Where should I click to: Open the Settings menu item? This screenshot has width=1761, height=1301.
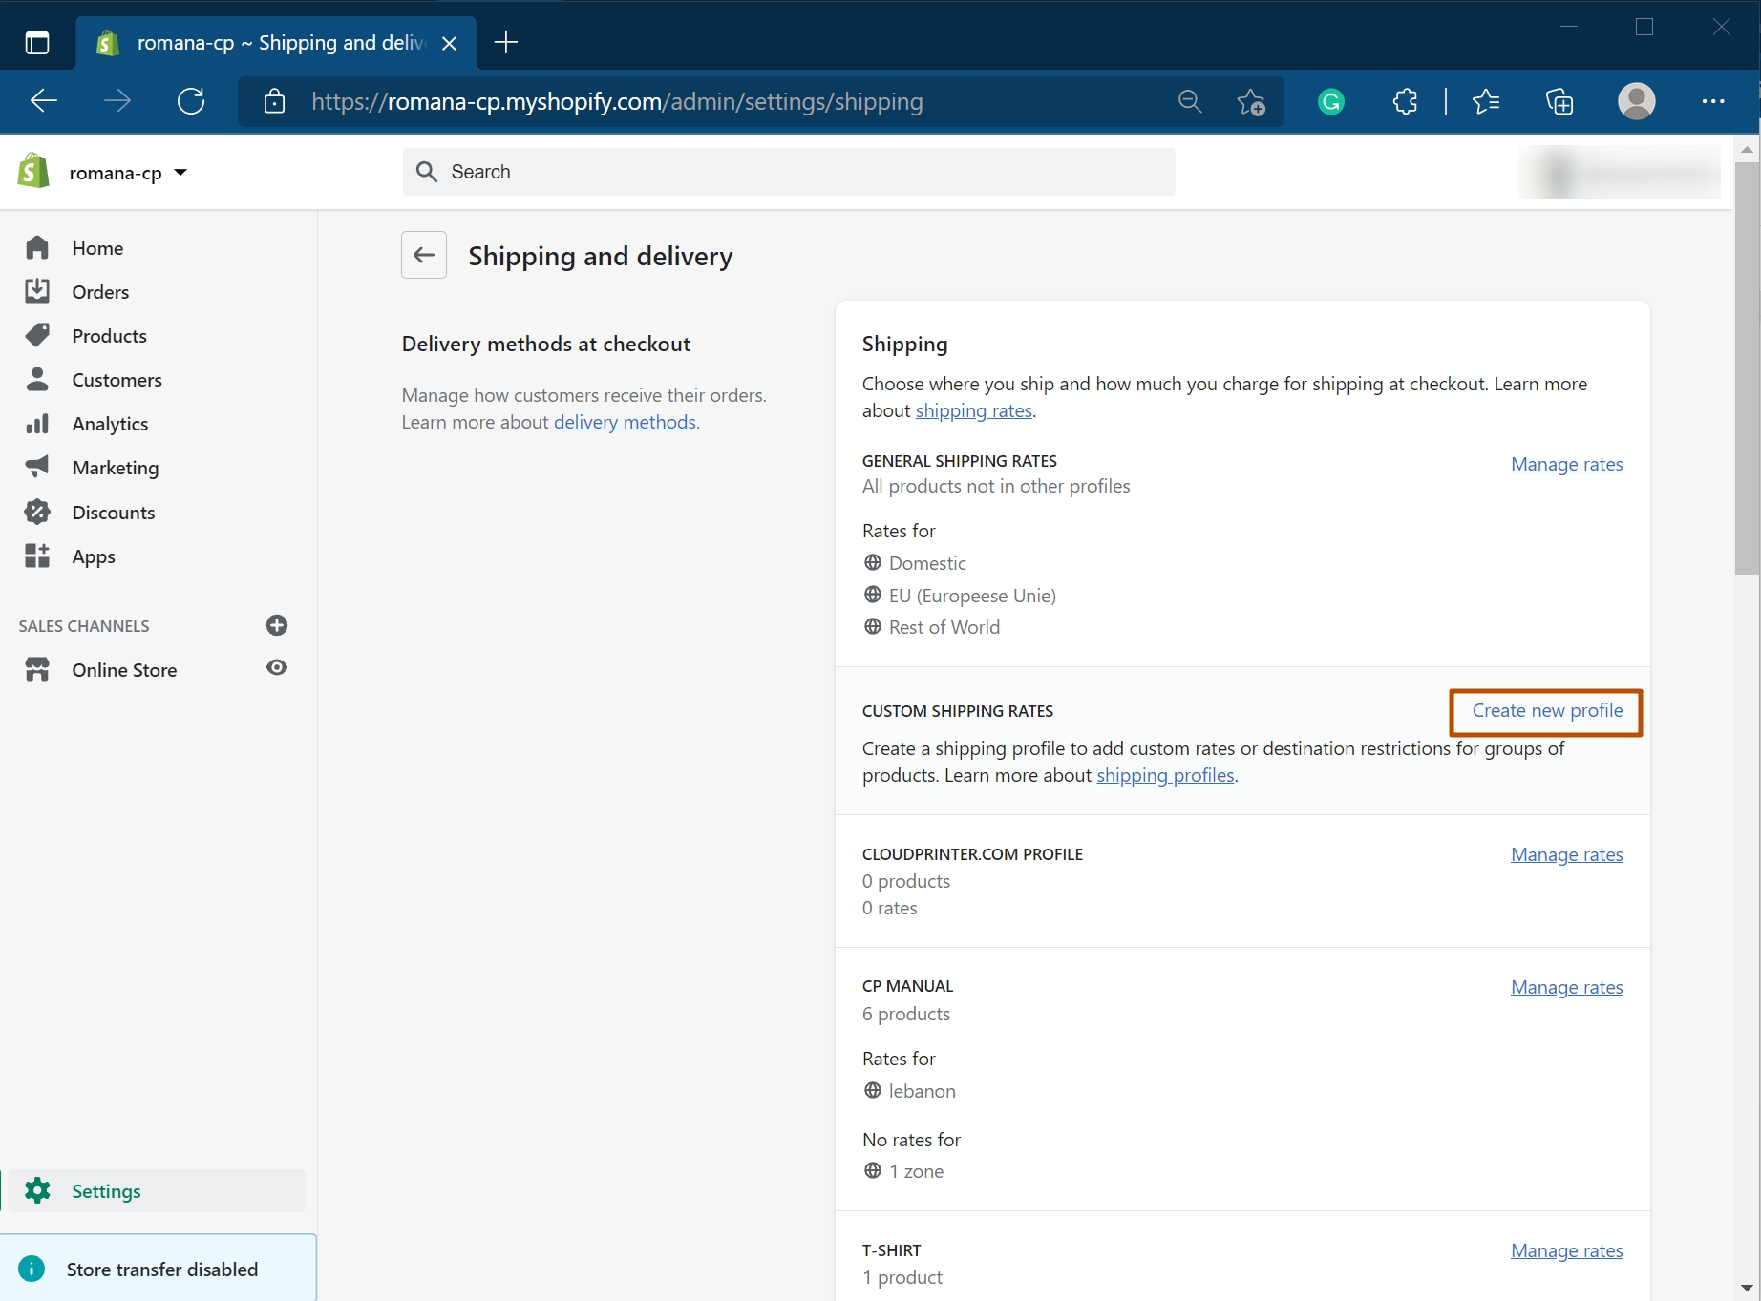coord(159,1191)
